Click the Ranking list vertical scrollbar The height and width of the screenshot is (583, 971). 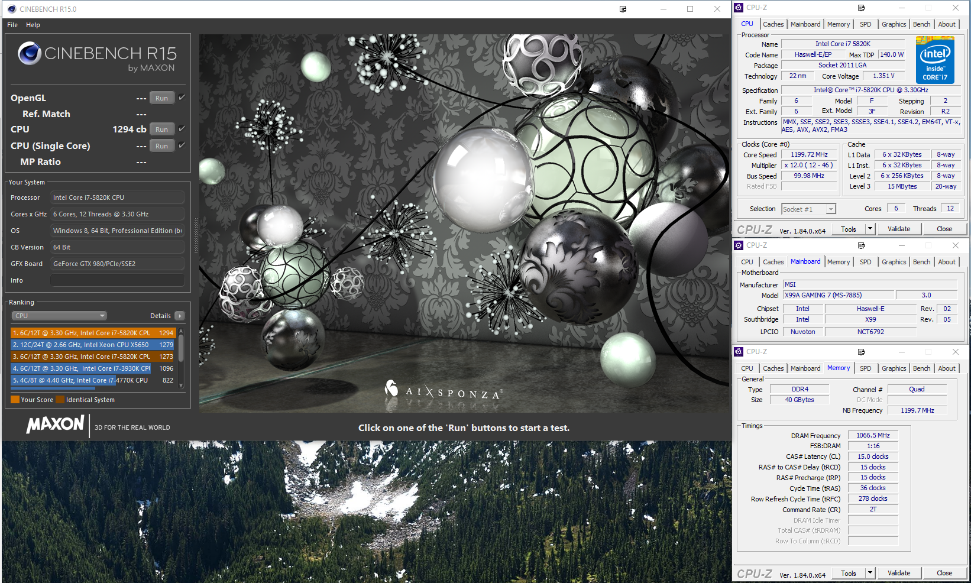coord(181,358)
